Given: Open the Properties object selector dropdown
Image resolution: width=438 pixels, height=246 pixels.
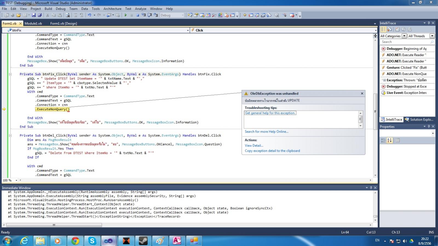Looking at the screenshot, I should (x=433, y=133).
